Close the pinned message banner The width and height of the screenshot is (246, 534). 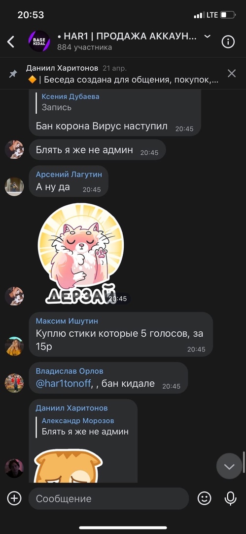point(231,73)
